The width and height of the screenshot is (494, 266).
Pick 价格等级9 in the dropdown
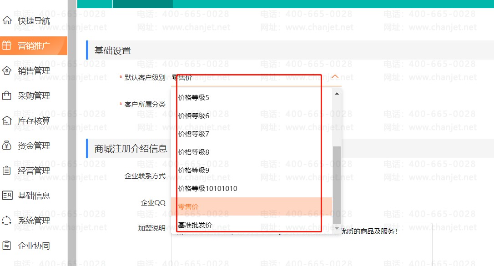pyautogui.click(x=252, y=171)
